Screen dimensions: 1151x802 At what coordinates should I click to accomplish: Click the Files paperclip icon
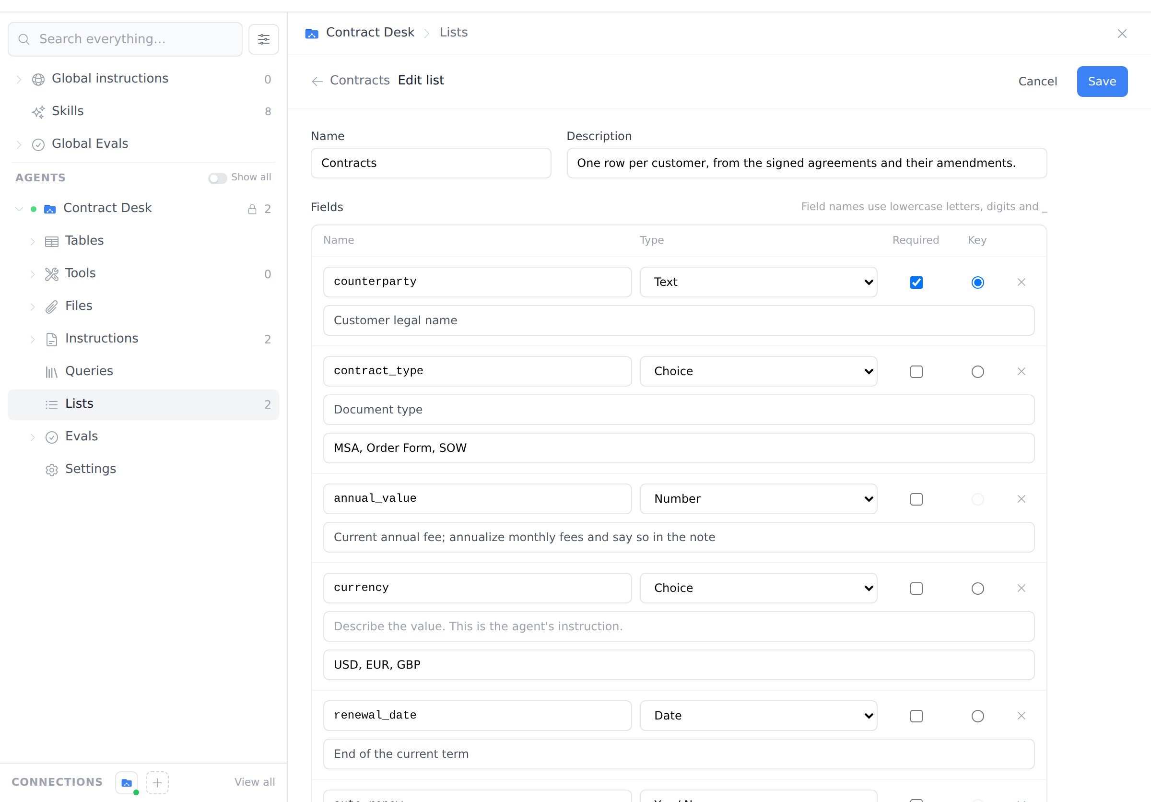[x=52, y=307]
